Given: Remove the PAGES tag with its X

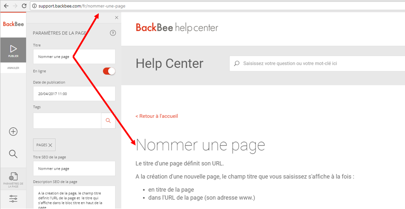Looking at the screenshot, I should [50, 145].
